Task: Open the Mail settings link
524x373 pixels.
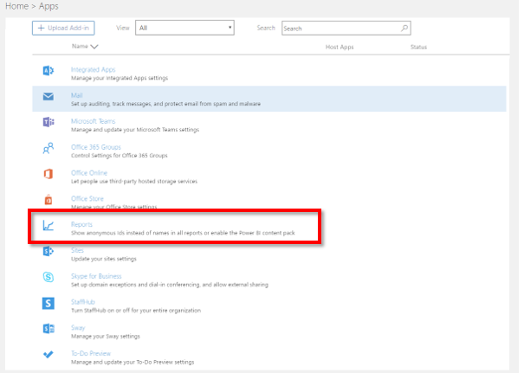Action: tap(76, 95)
